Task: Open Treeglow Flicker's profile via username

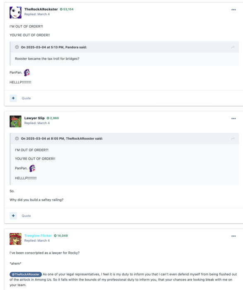Action: tap(38, 236)
